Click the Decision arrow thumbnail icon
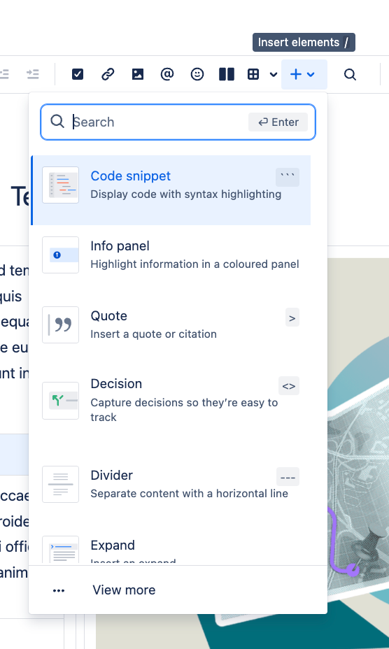 point(60,401)
